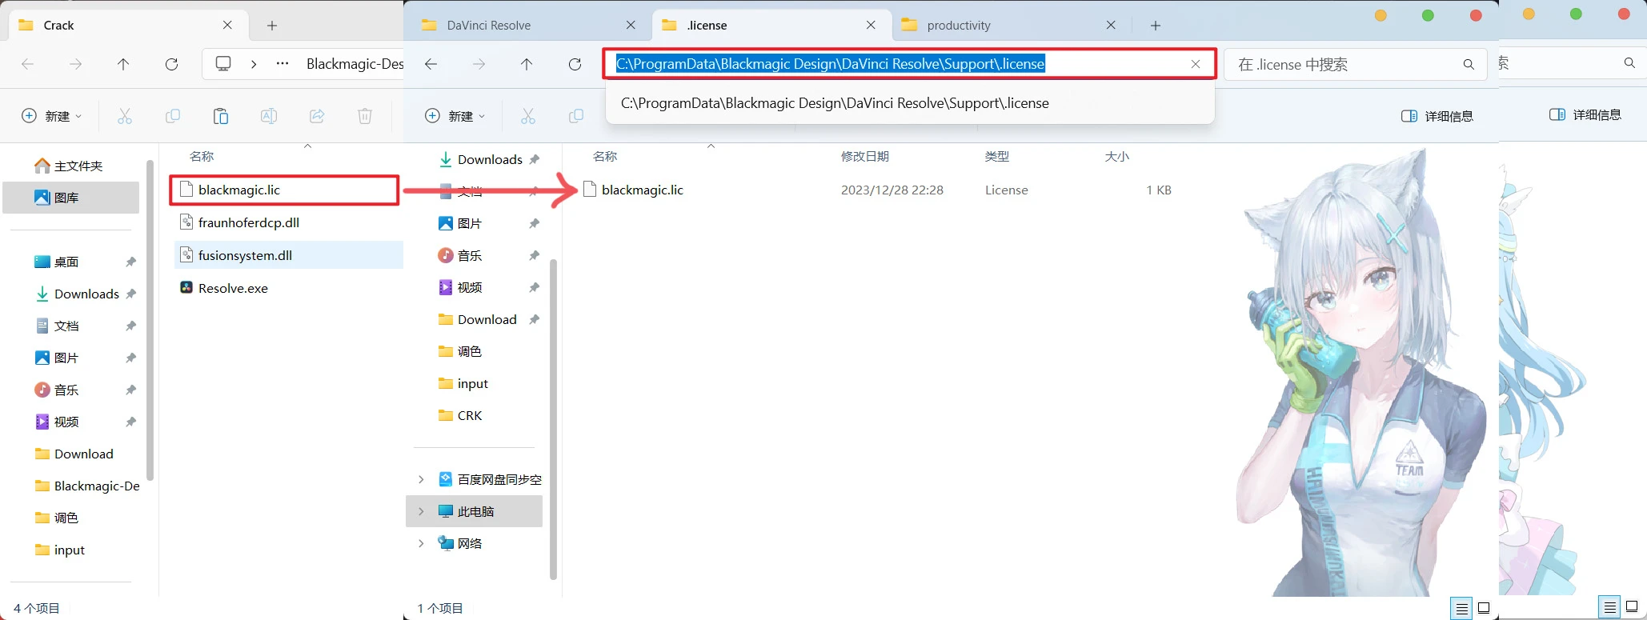
Task: Open the breadcrumb ellipsis in Crack address bar
Action: (x=283, y=64)
